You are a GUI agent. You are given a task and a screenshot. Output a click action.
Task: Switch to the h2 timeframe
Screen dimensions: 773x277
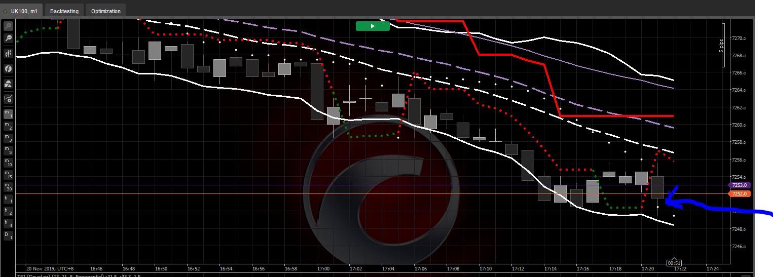(8, 211)
